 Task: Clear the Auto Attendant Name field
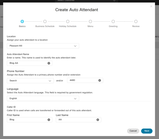click(49, 63)
